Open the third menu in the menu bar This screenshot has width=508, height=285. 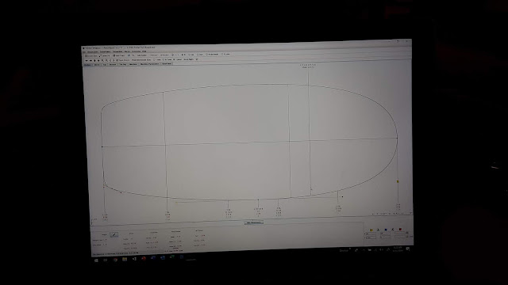pyautogui.click(x=105, y=51)
